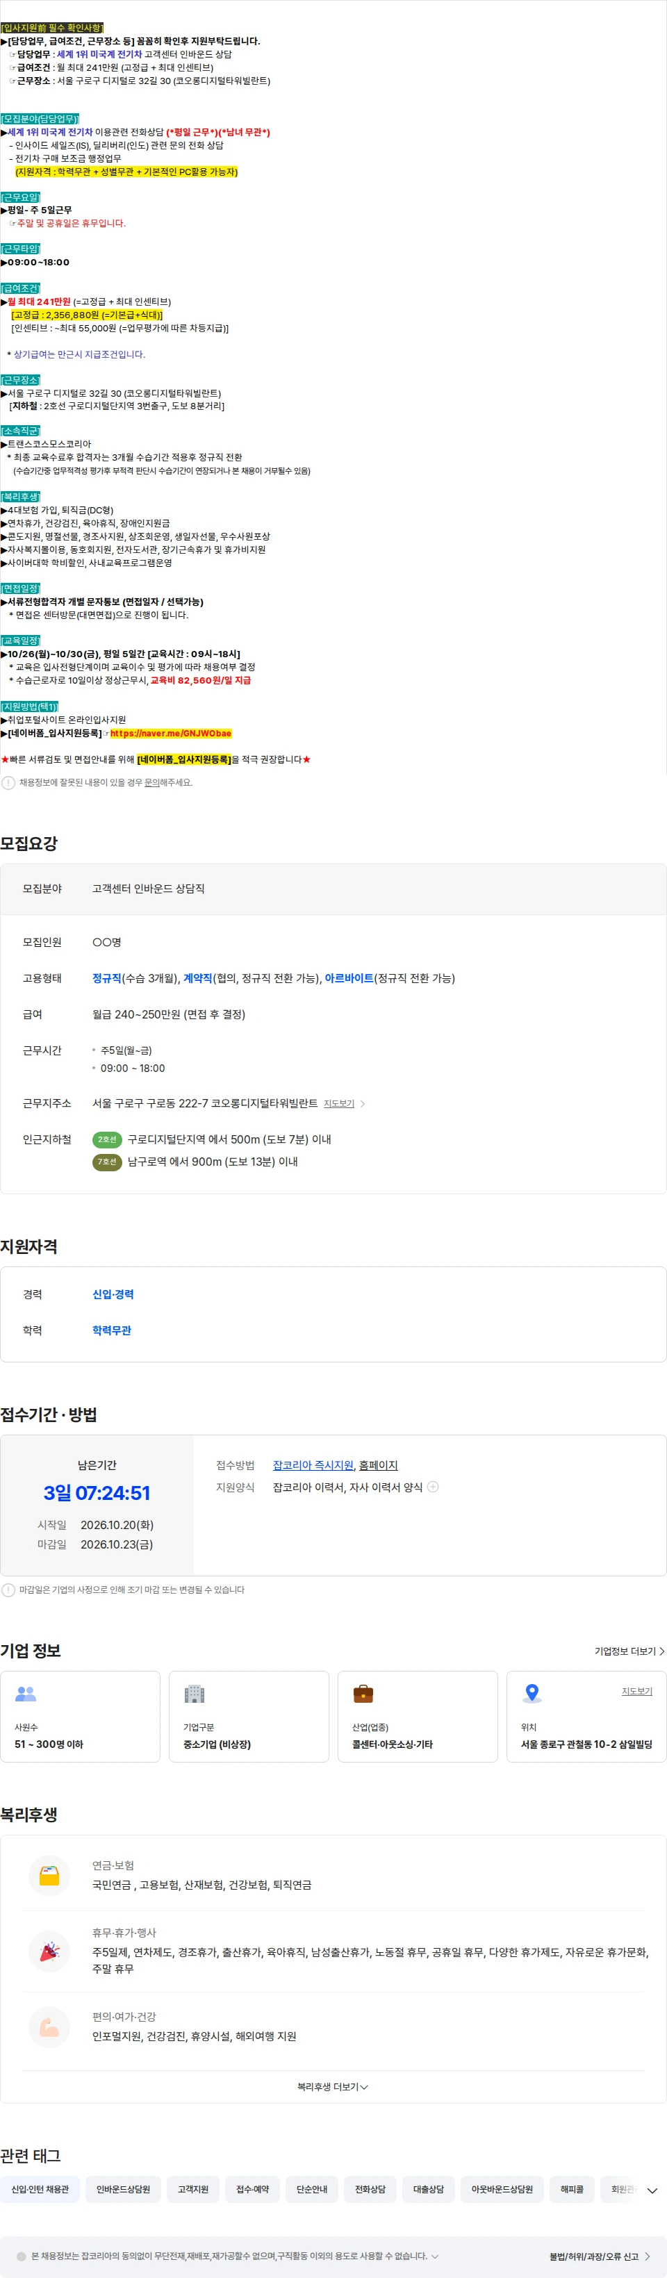
Task: Open 지도보기 next to the 근무지주소
Action: click(339, 1104)
